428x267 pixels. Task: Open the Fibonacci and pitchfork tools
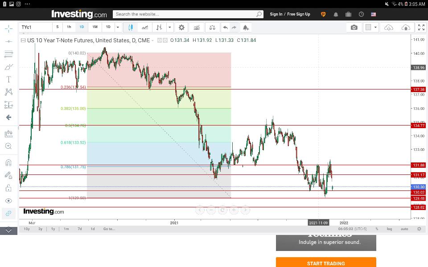(8, 54)
